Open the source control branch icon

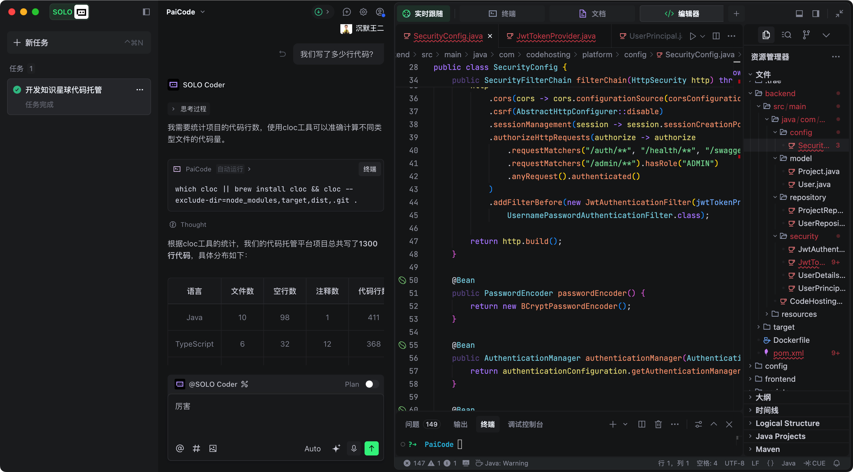point(806,35)
